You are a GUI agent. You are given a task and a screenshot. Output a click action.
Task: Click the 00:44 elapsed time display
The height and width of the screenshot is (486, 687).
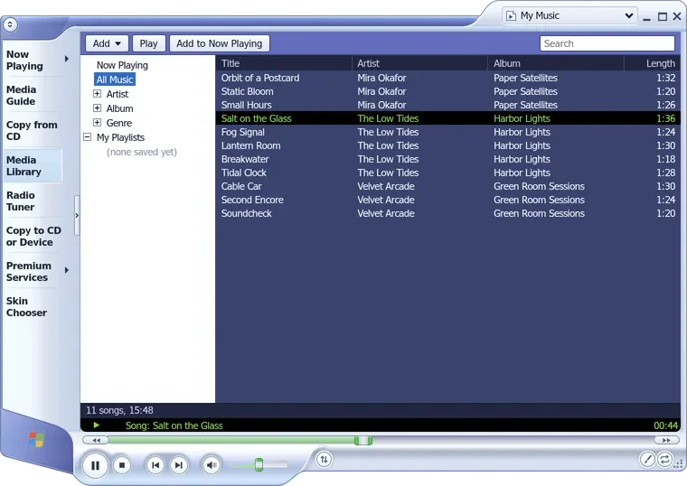(x=665, y=425)
